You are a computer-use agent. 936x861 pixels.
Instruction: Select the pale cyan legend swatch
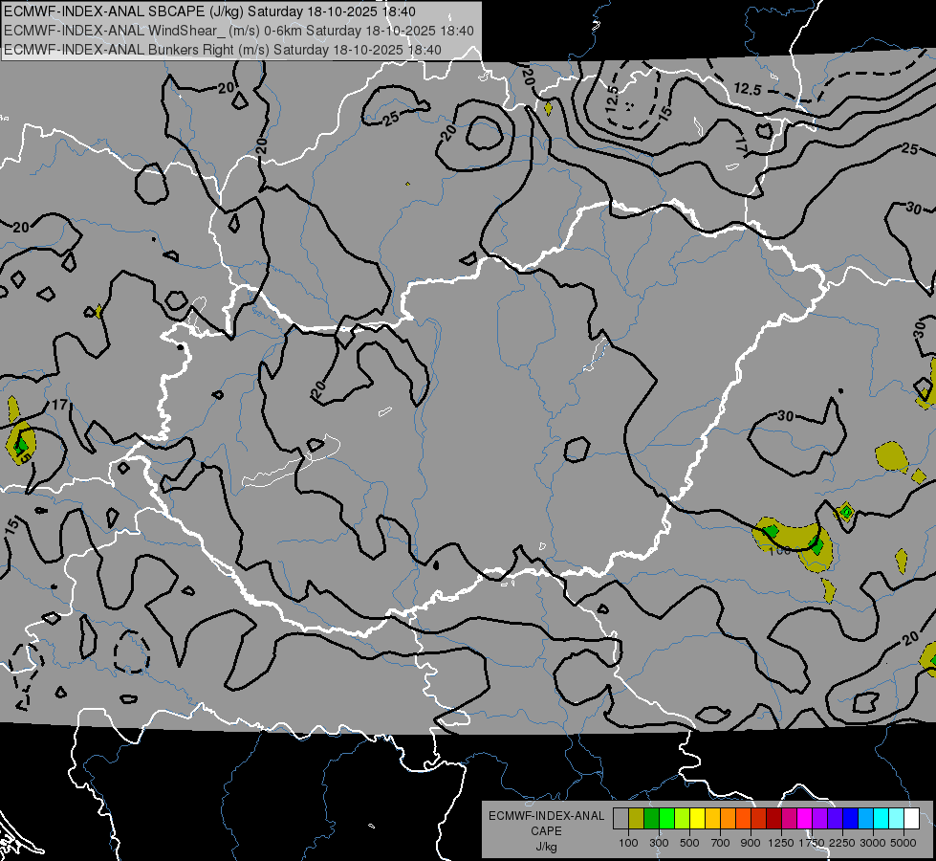[x=897, y=818]
